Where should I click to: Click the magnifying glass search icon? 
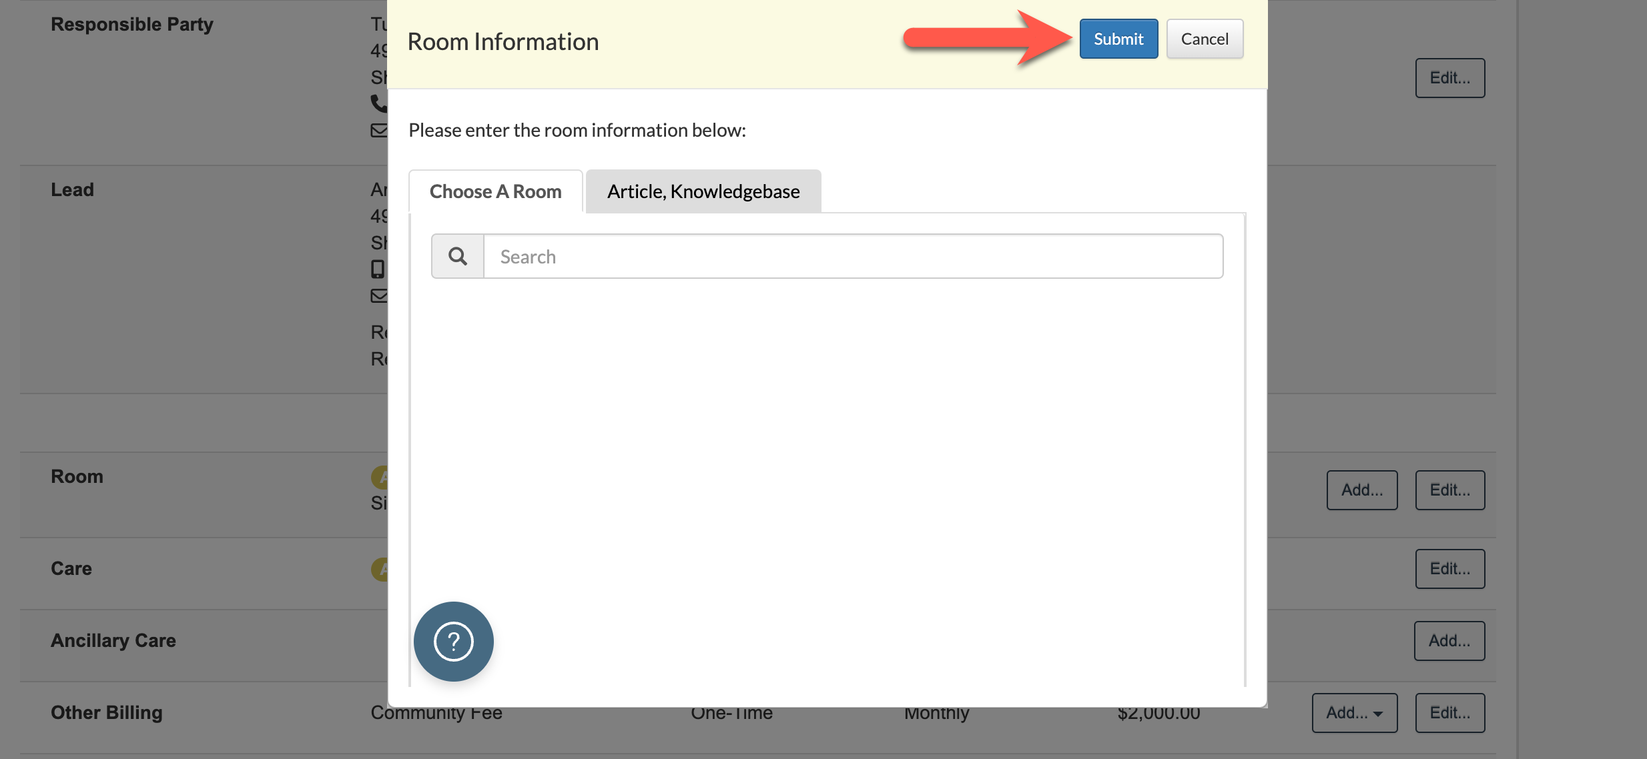pyautogui.click(x=458, y=257)
